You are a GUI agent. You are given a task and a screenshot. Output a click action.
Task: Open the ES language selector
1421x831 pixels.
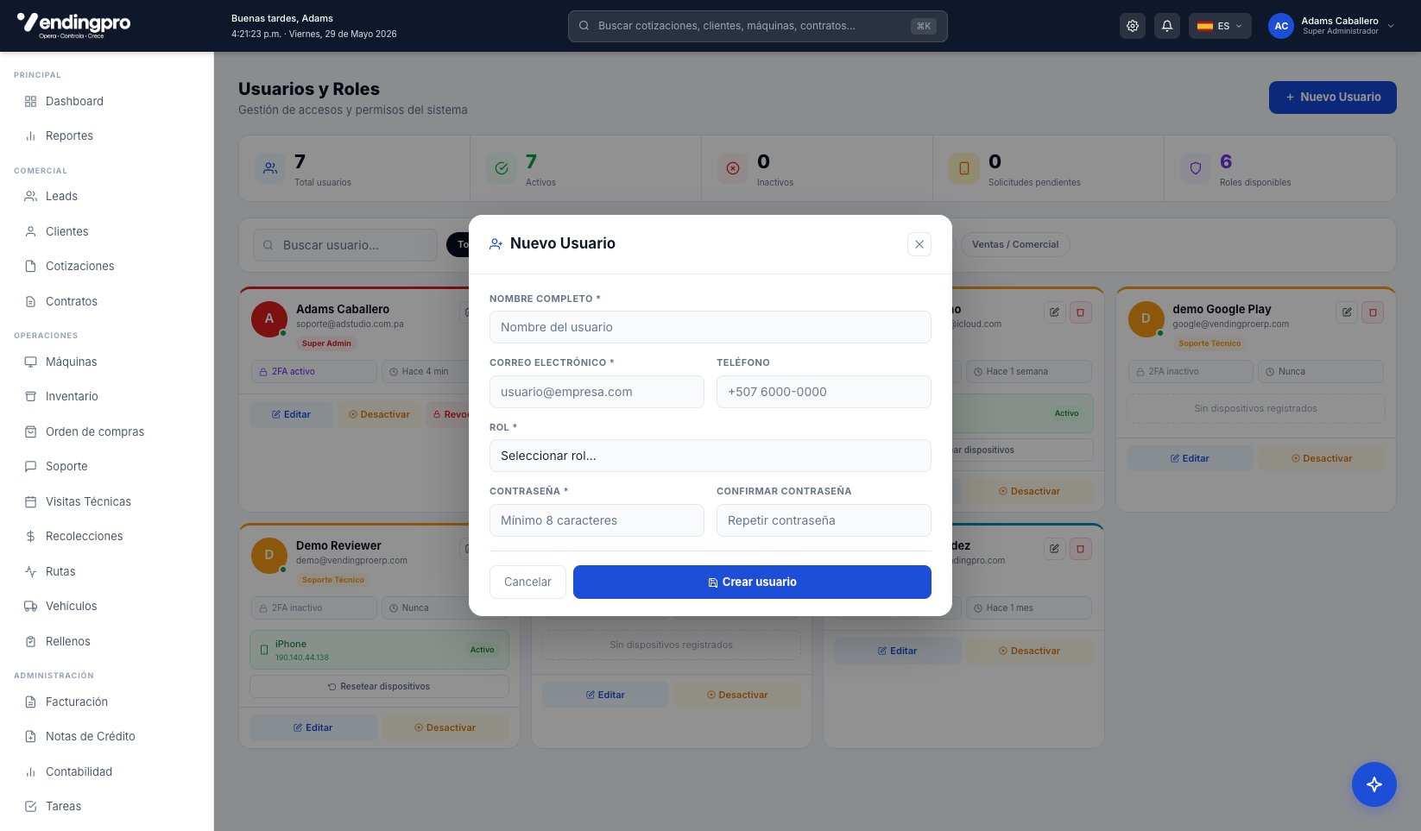[1220, 26]
